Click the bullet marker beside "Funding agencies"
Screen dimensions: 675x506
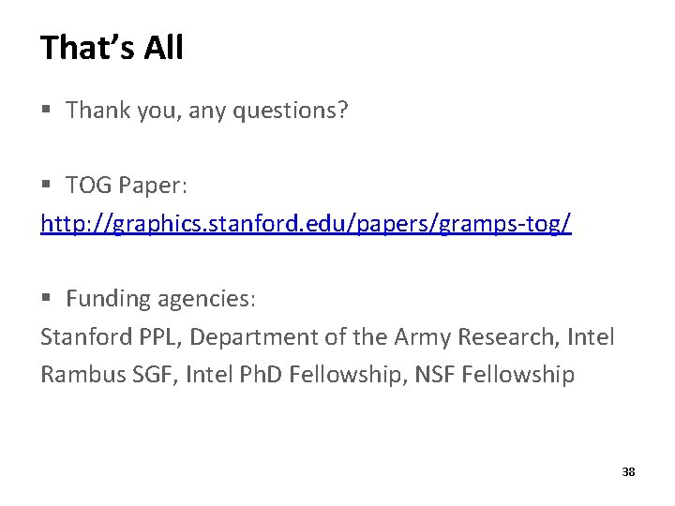(x=46, y=297)
